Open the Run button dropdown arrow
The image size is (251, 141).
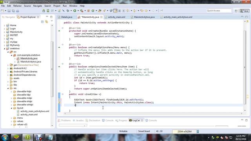click(78, 11)
